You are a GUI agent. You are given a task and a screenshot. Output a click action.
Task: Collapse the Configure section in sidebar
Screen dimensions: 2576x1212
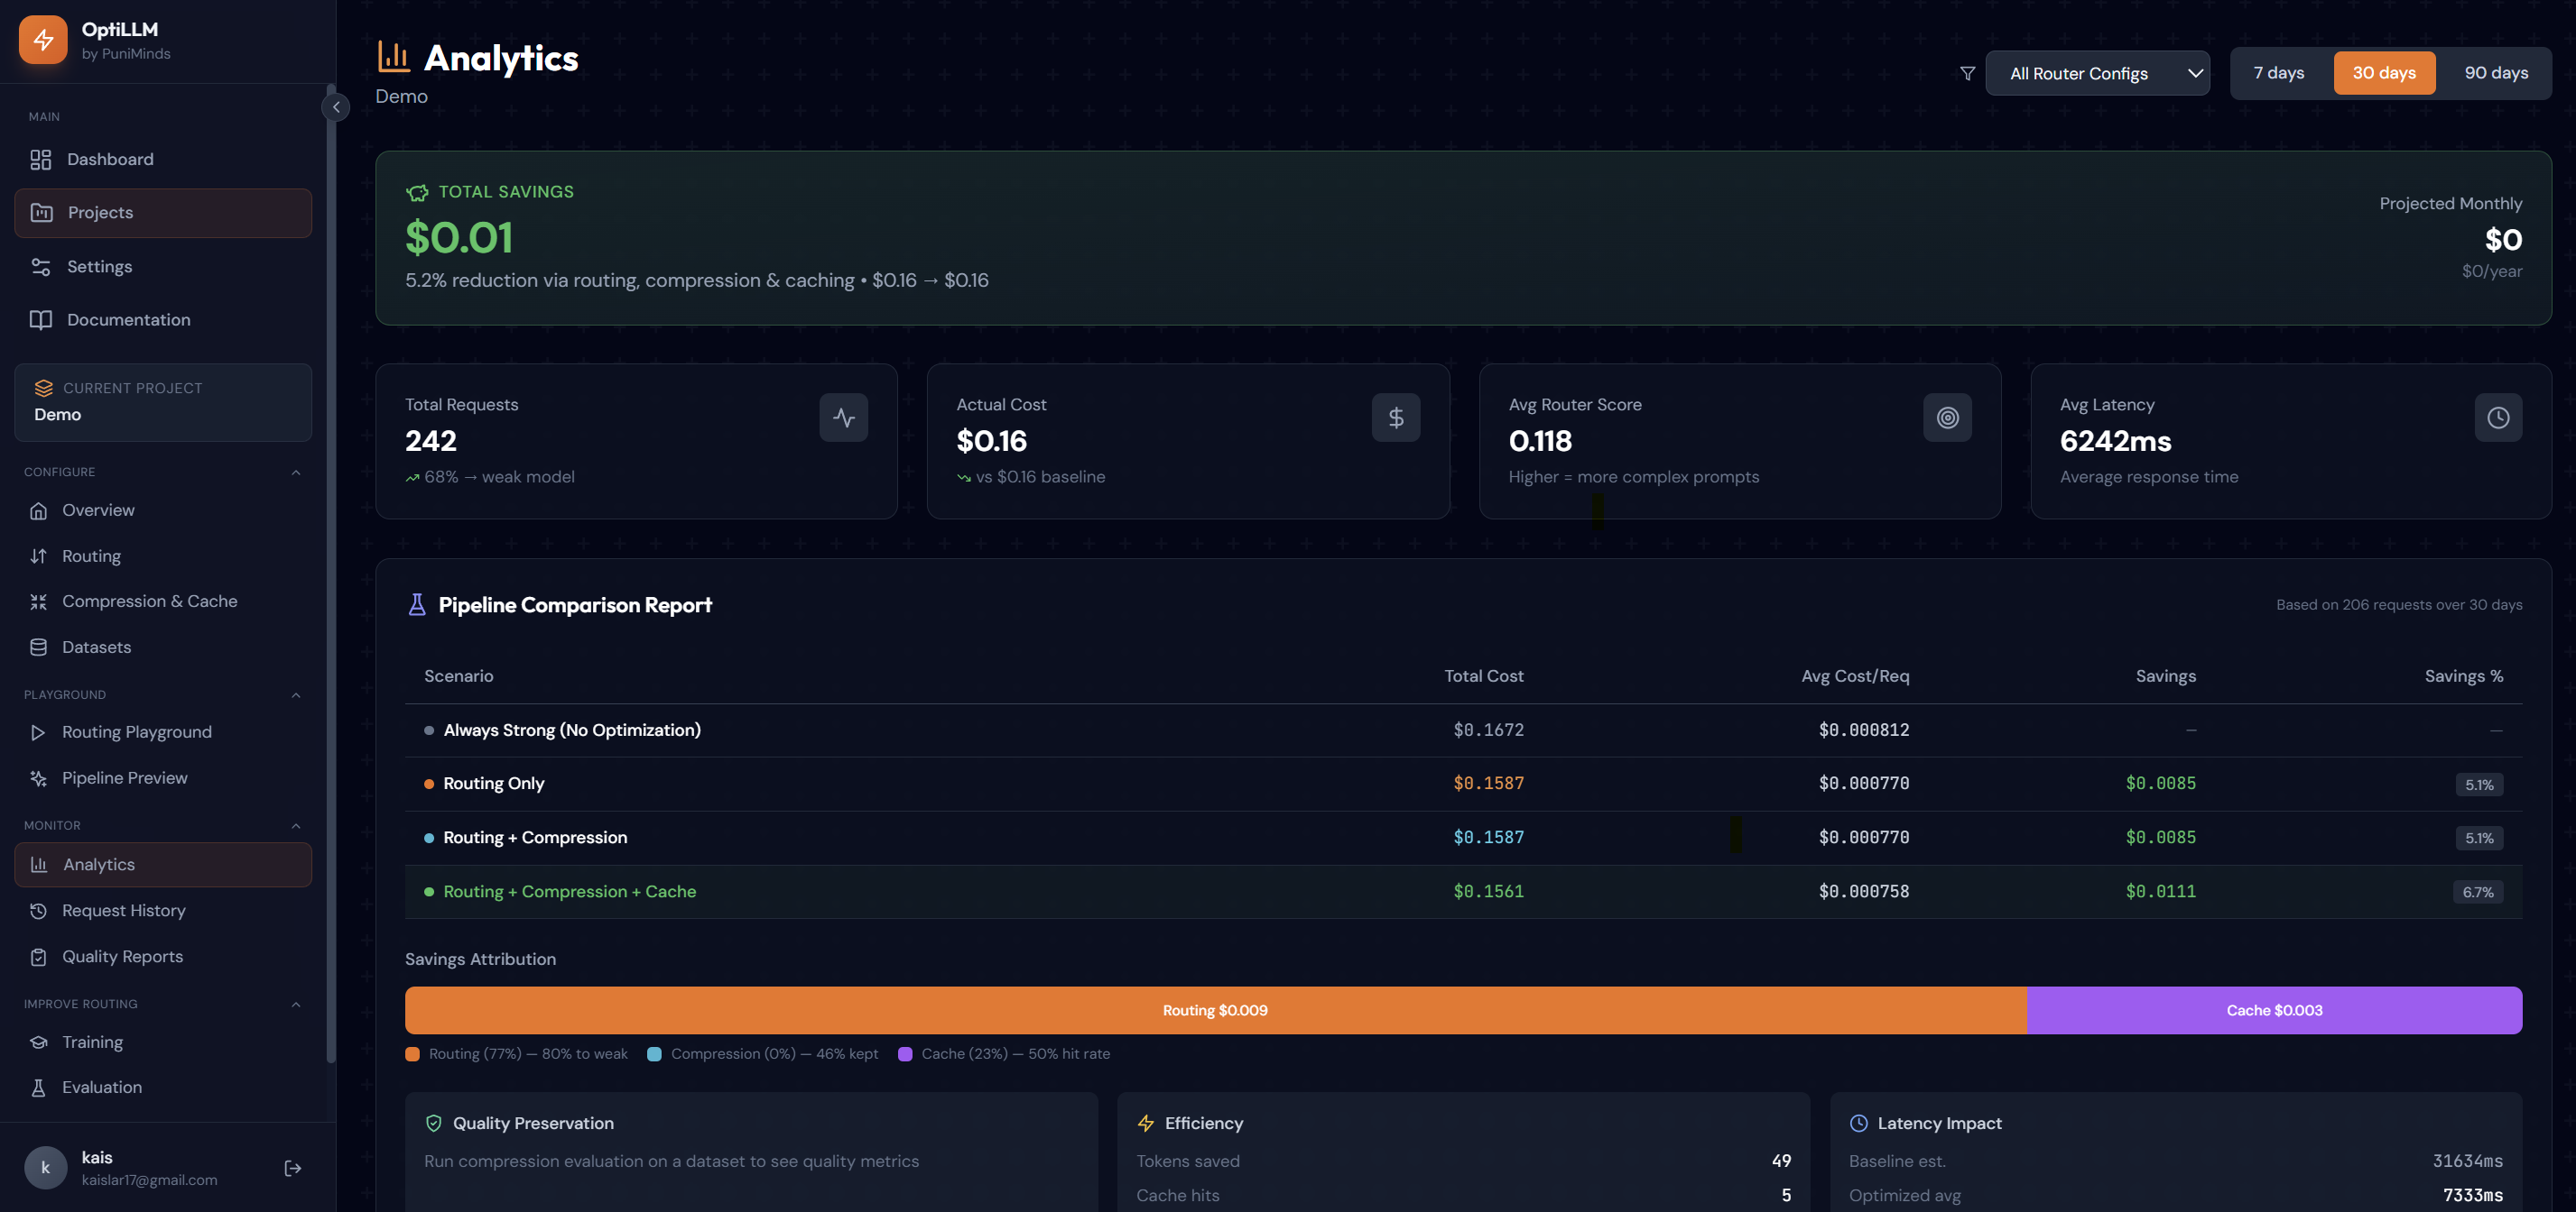[x=296, y=472]
